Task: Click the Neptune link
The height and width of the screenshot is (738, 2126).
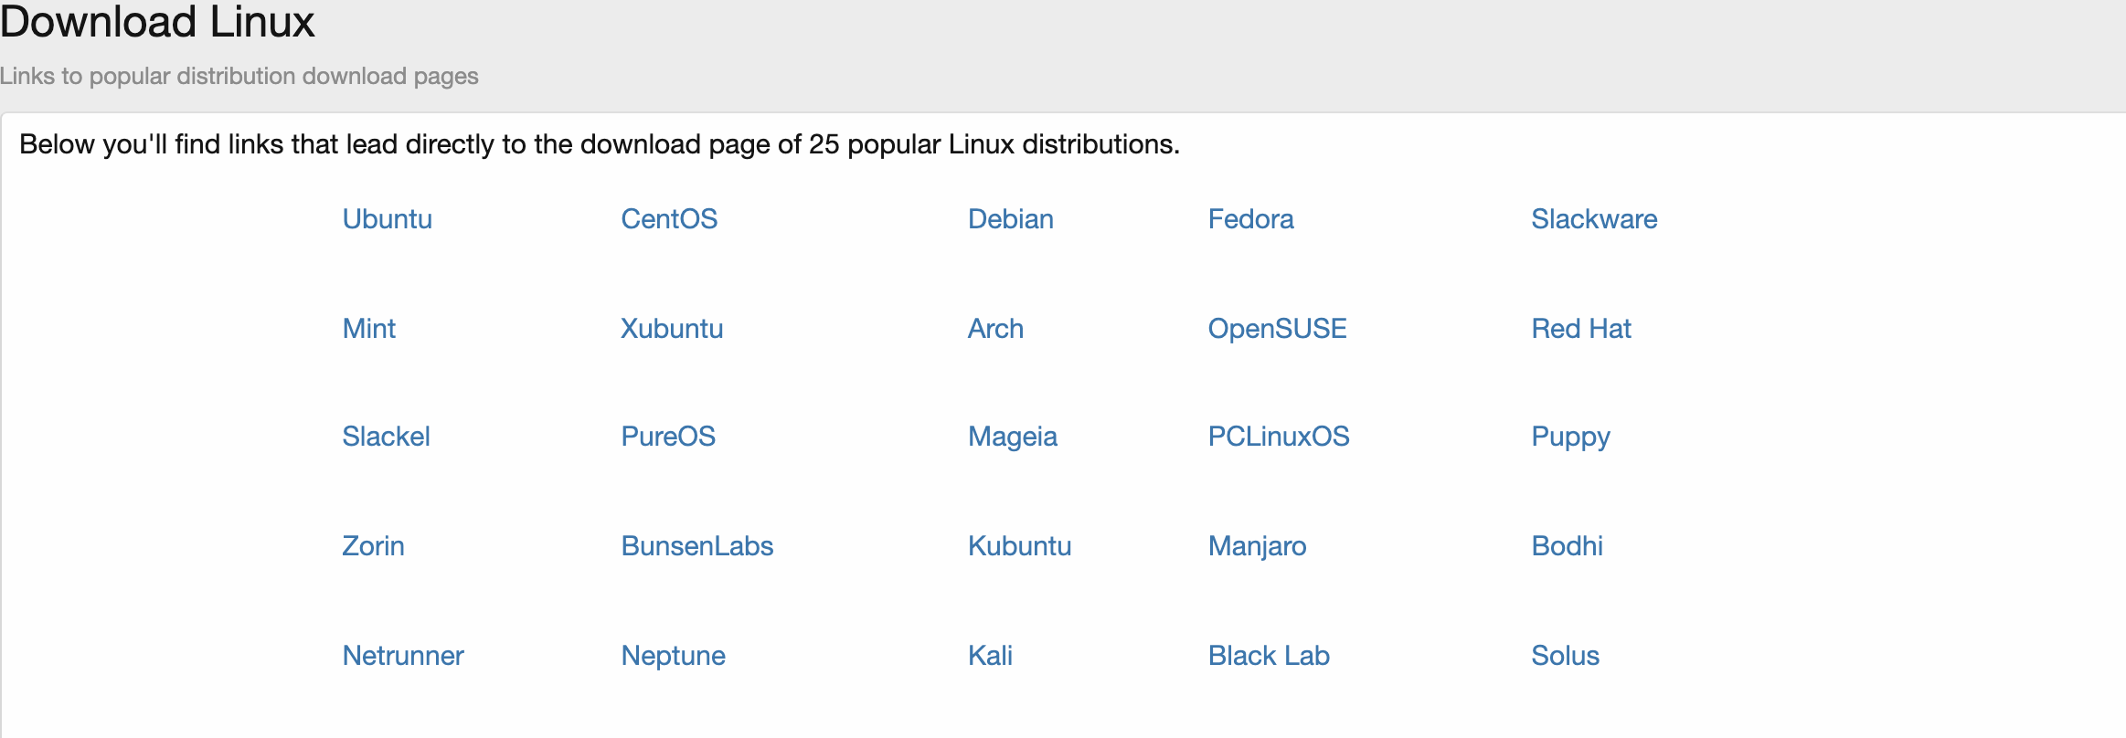Action: (x=673, y=657)
